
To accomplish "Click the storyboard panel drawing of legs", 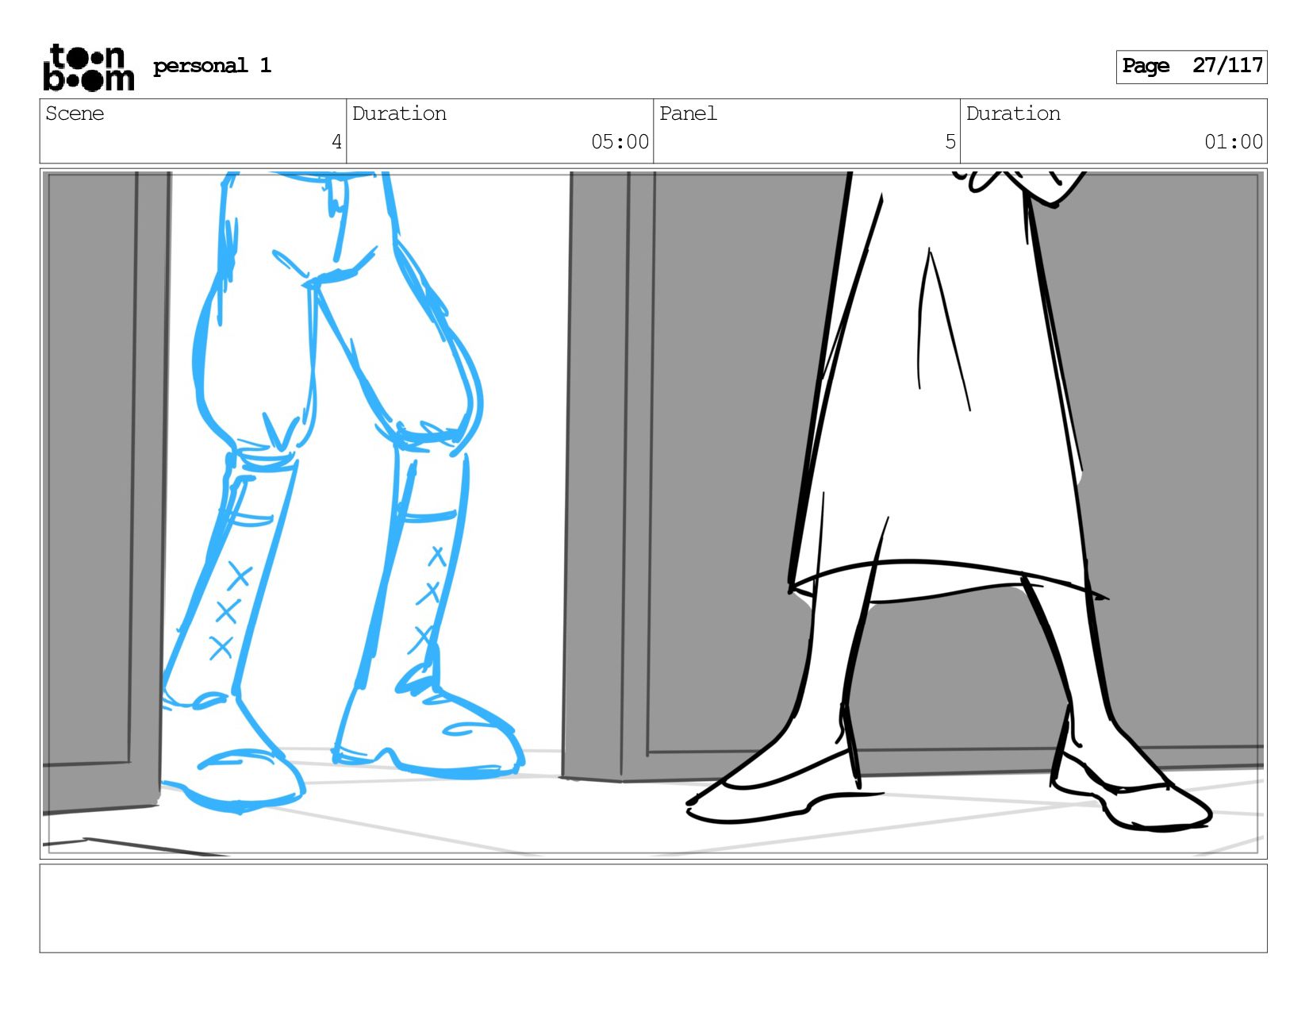I will pos(654,514).
